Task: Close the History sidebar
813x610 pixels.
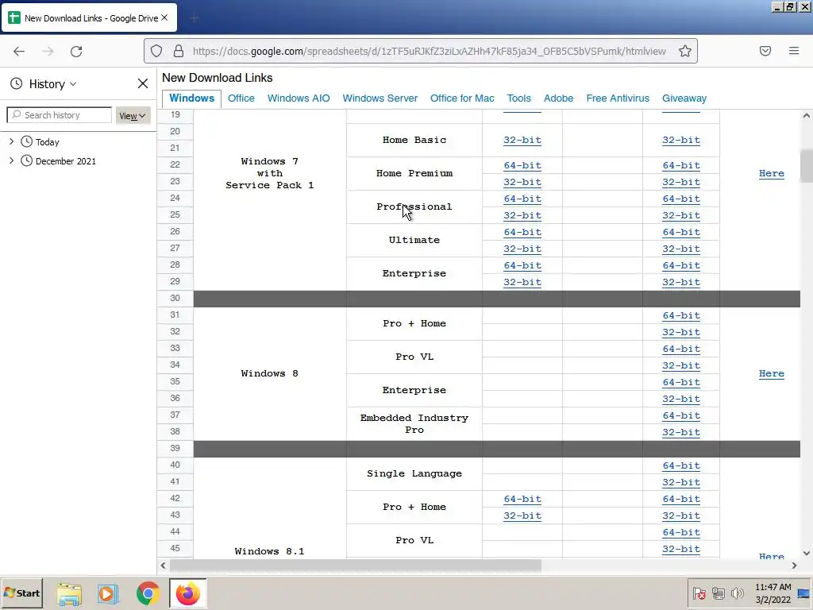Action: 143,83
